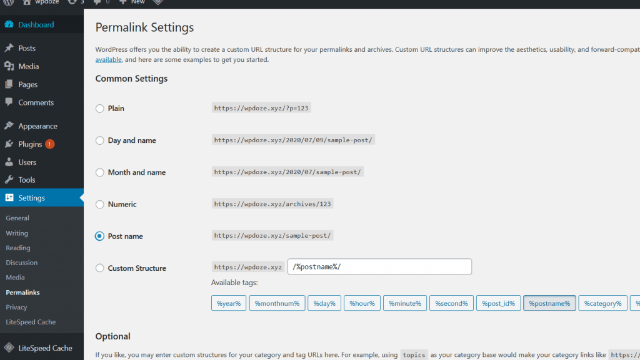Click the wpdoze site name in admin bar
Viewport: 640px width, 360px height.
[x=47, y=2]
